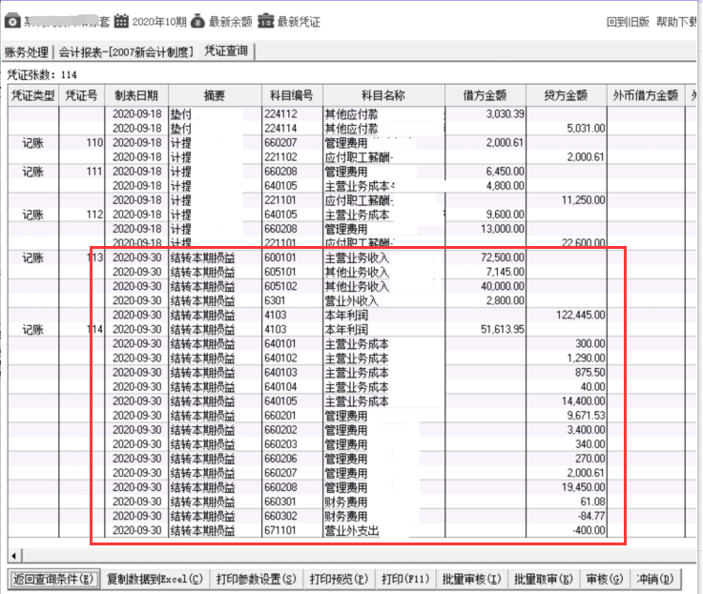Image resolution: width=703 pixels, height=594 pixels.
Task: Select subject code 640103 cell
Action: click(x=292, y=373)
